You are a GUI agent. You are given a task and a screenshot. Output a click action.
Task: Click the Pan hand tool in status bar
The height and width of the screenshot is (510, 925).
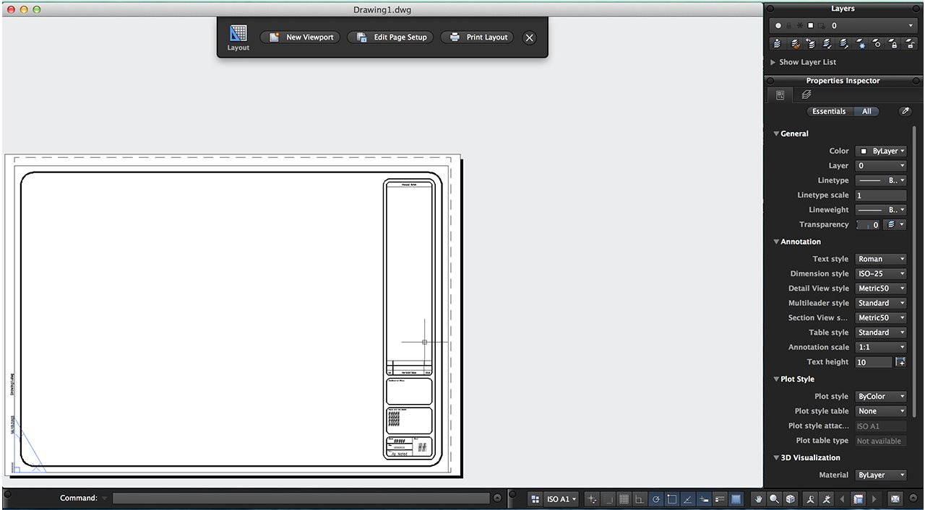tap(758, 498)
